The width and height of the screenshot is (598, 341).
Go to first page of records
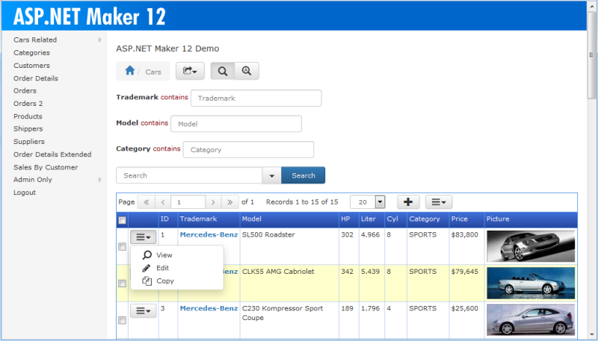pyautogui.click(x=146, y=202)
